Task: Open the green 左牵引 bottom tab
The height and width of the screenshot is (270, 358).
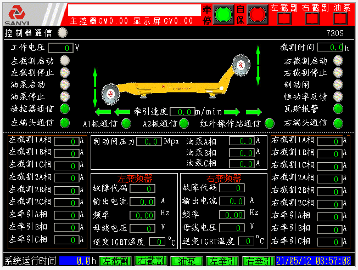Action: pos(222,261)
